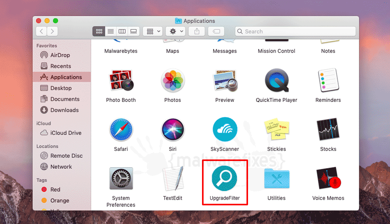The height and width of the screenshot is (224, 390).
Task: Select the Voice Memos app icon
Action: pos(328,178)
